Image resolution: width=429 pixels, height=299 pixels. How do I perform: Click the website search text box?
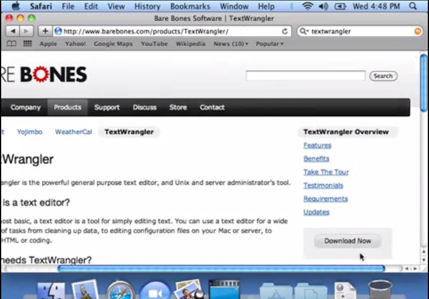[305, 76]
